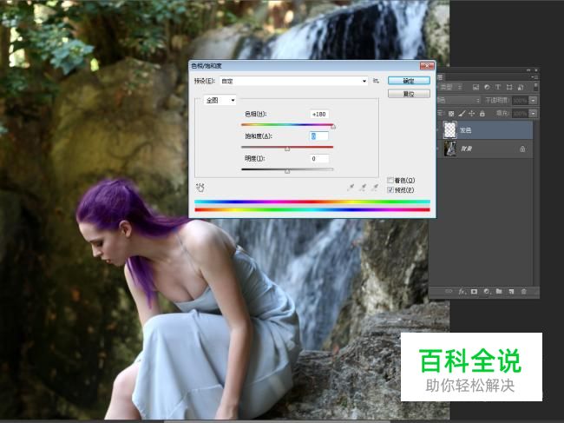
Task: Click the lower color spectrum bar in dialog
Action: (x=312, y=209)
